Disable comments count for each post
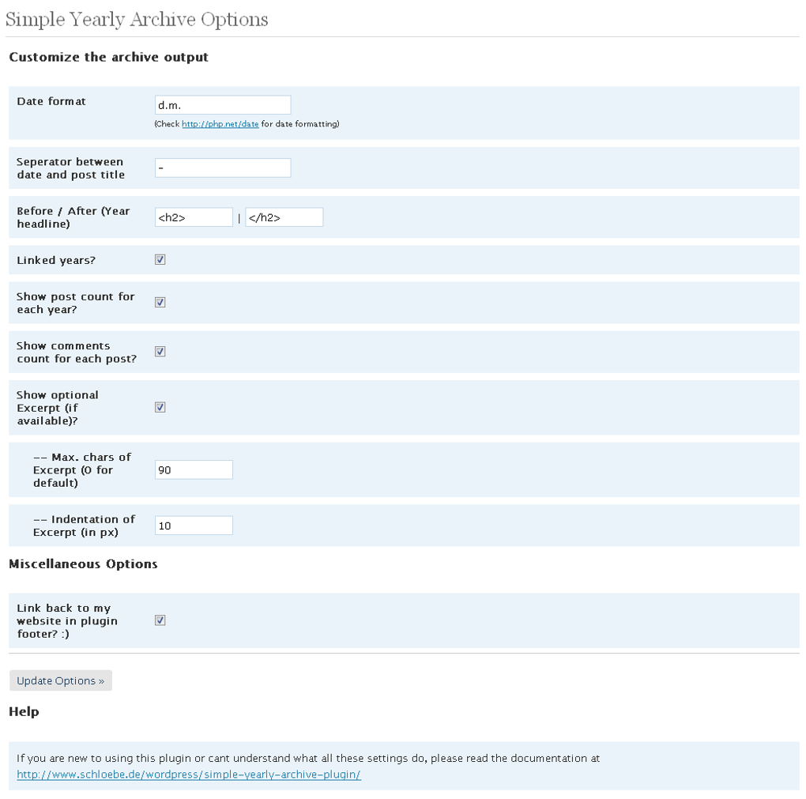 coord(160,351)
